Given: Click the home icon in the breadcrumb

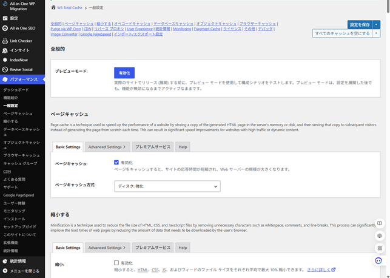Looking at the screenshot, I should click(53, 7).
